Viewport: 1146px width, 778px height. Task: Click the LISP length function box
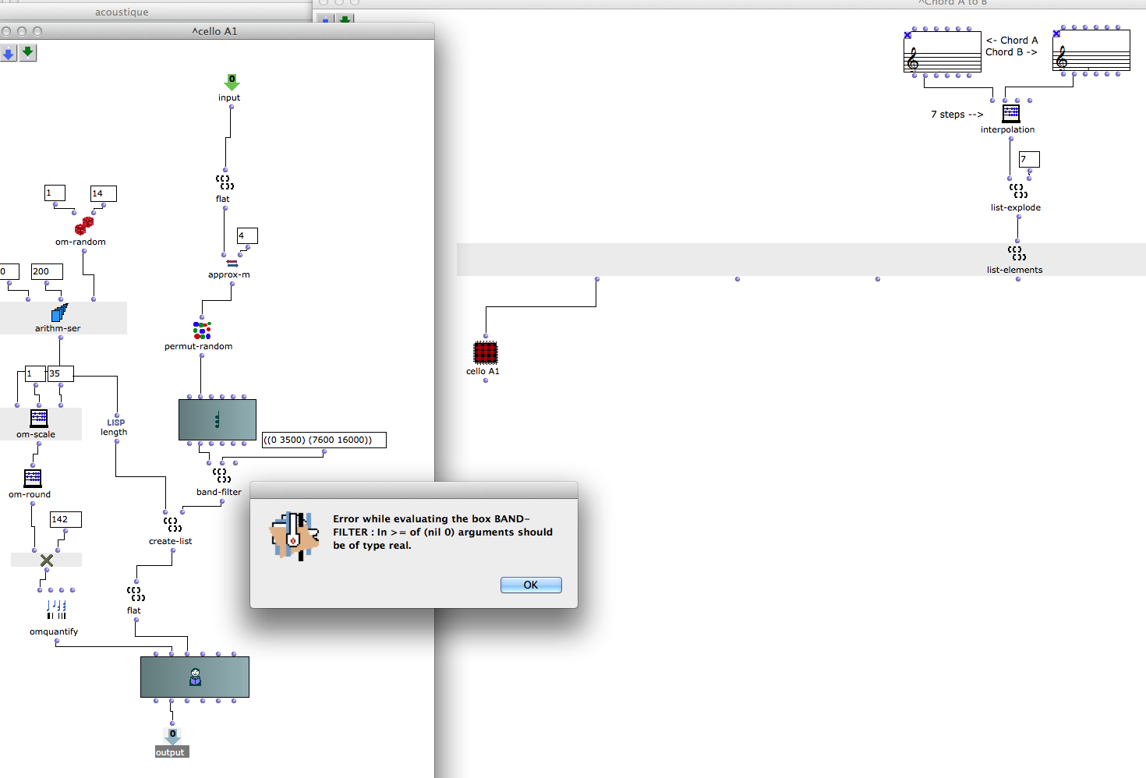[x=115, y=426]
